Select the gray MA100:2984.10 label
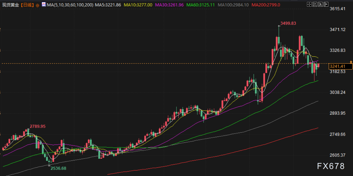This screenshot has height=176, width=353. tap(233, 5)
